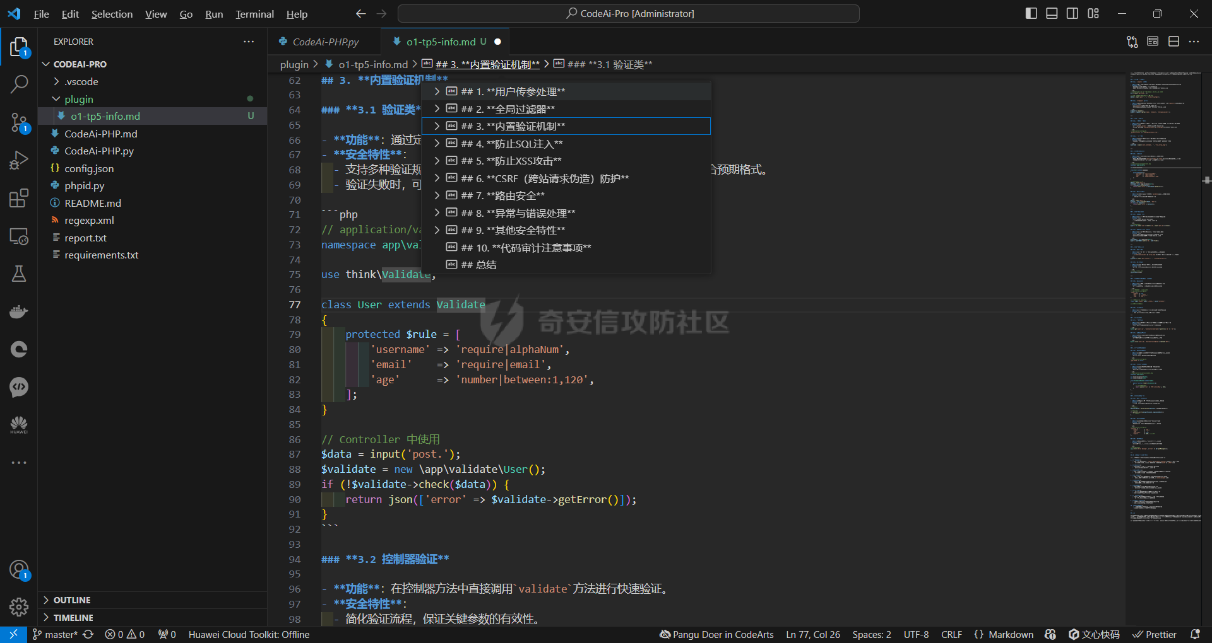Click the editor minimap
Image resolution: width=1212 pixels, height=643 pixels.
click(x=1165, y=296)
